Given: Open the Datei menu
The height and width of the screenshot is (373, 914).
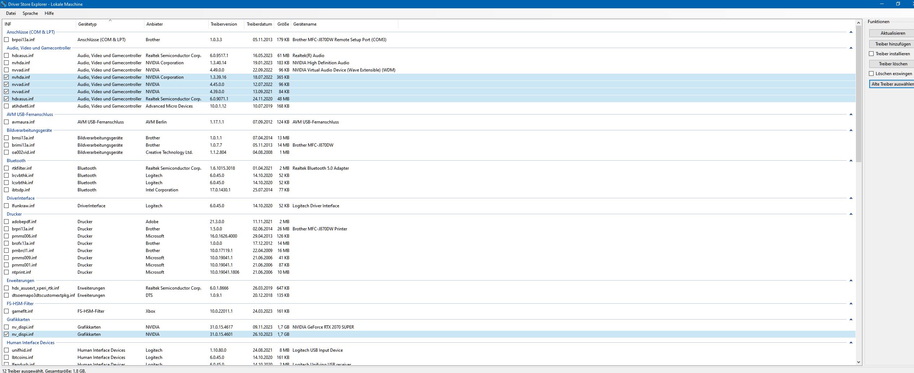Looking at the screenshot, I should (11, 13).
